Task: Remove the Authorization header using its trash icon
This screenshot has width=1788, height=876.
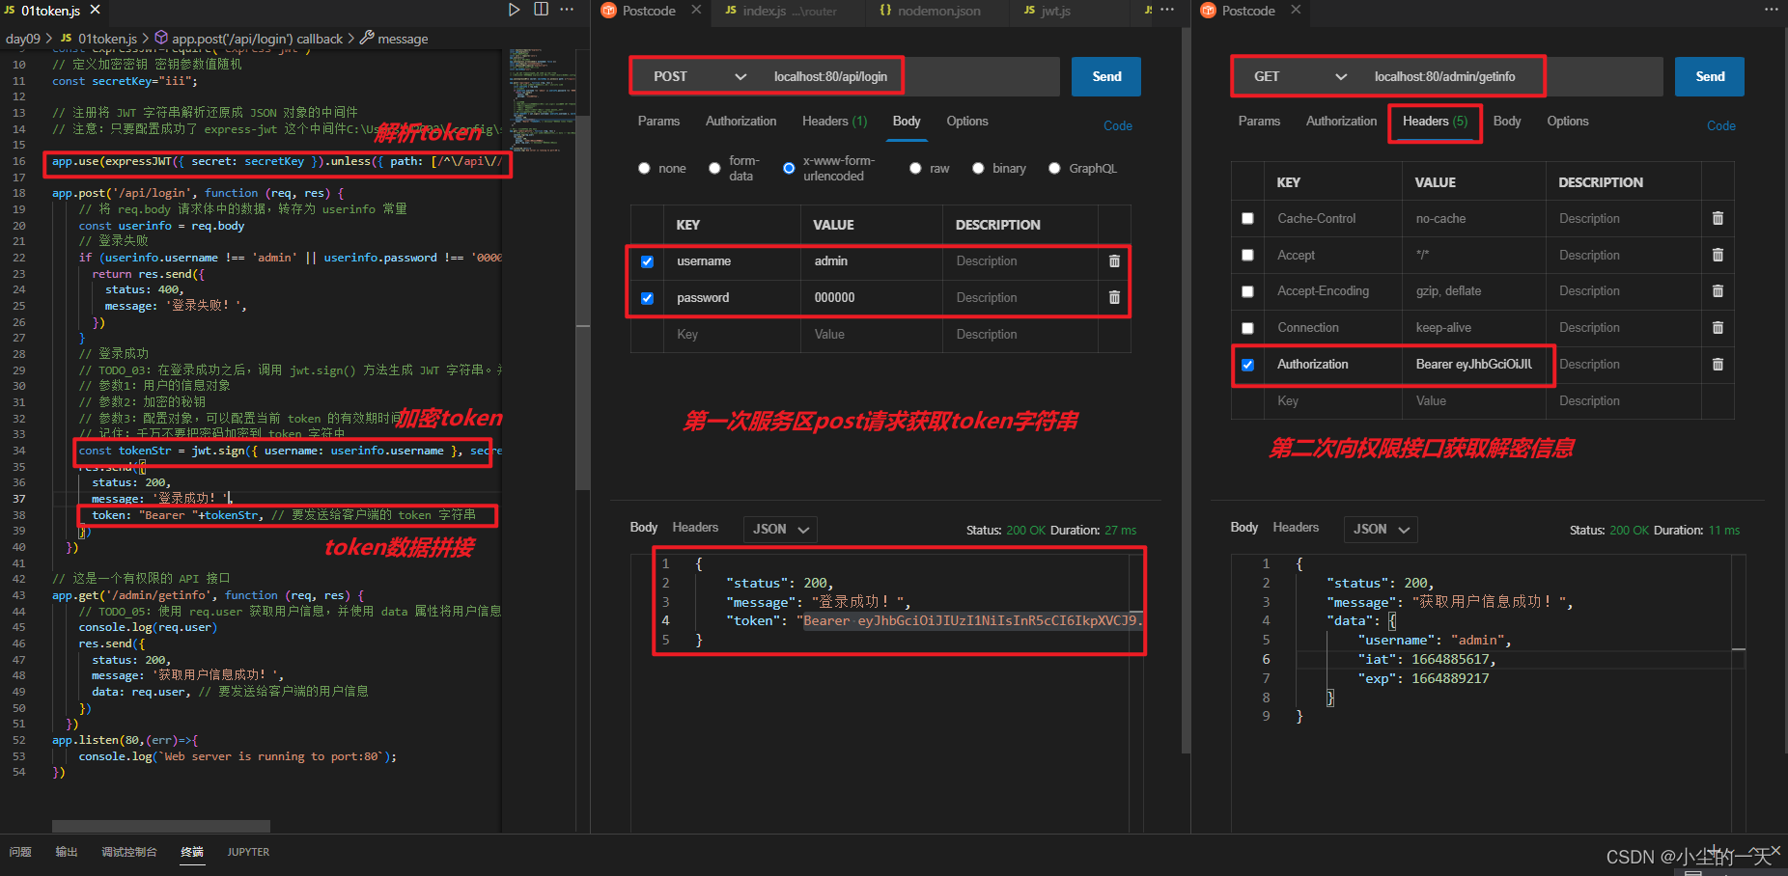Action: pyautogui.click(x=1718, y=365)
